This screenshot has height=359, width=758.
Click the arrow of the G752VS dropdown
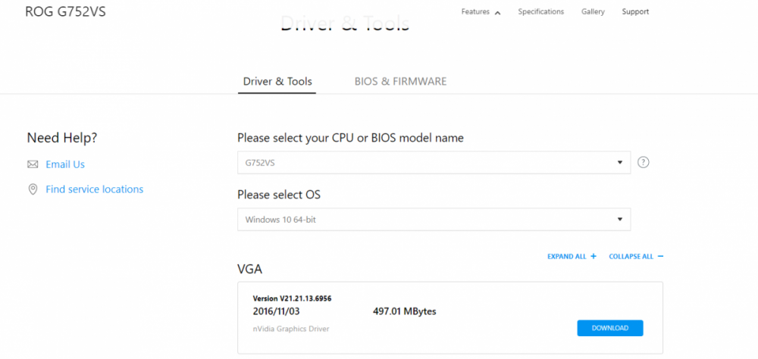620,163
